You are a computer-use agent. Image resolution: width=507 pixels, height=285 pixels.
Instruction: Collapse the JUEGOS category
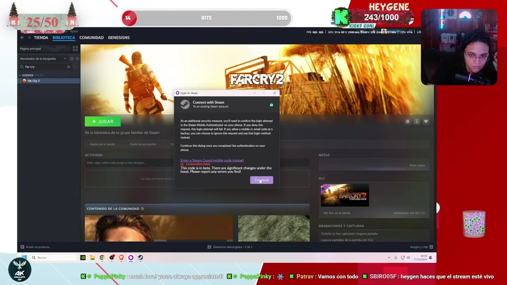[x=28, y=75]
